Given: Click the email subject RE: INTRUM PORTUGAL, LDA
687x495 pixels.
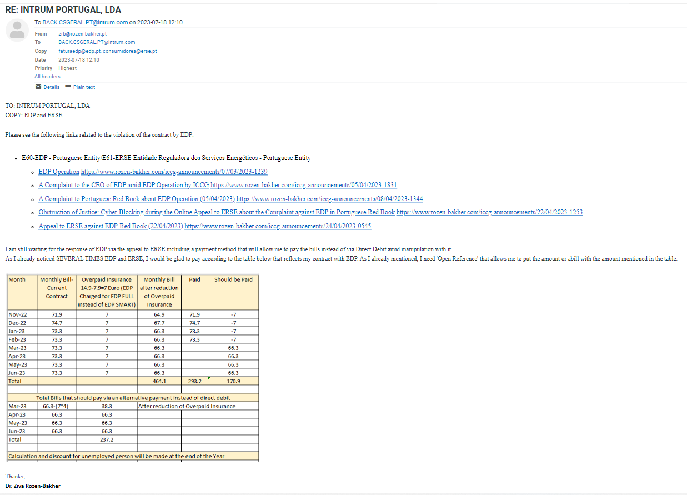Looking at the screenshot, I should [63, 10].
